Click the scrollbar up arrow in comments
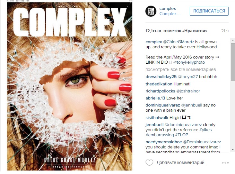The height and width of the screenshot is (174, 235). click(233, 41)
